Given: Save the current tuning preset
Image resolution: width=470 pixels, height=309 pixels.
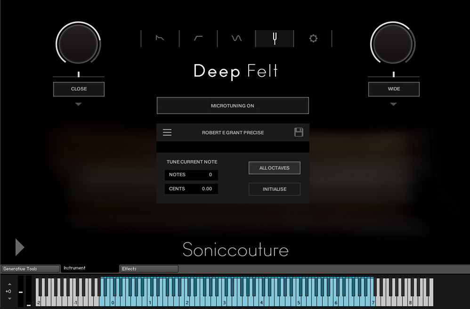Looking at the screenshot, I should [x=299, y=132].
